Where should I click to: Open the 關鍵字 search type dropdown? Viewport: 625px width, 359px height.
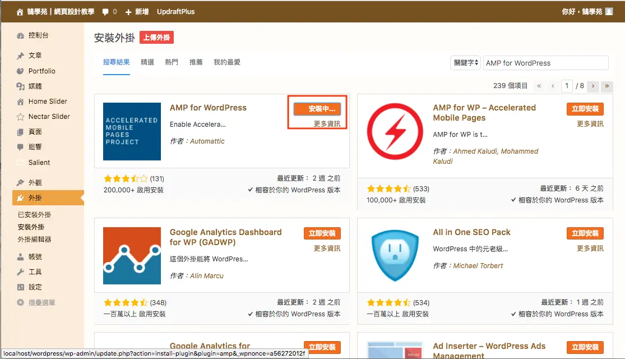coord(466,63)
